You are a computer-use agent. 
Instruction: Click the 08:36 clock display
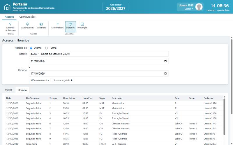tap(223, 6)
